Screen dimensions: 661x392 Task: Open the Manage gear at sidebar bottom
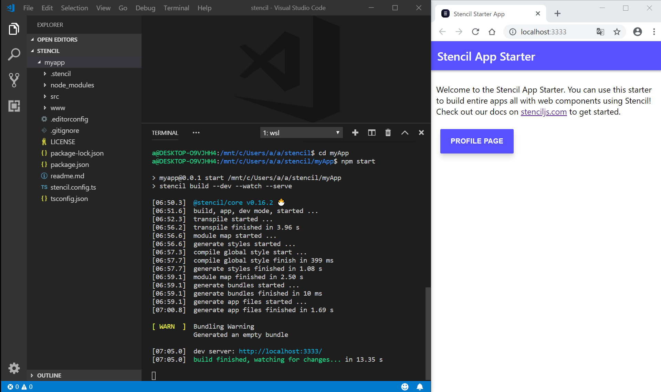(x=14, y=368)
